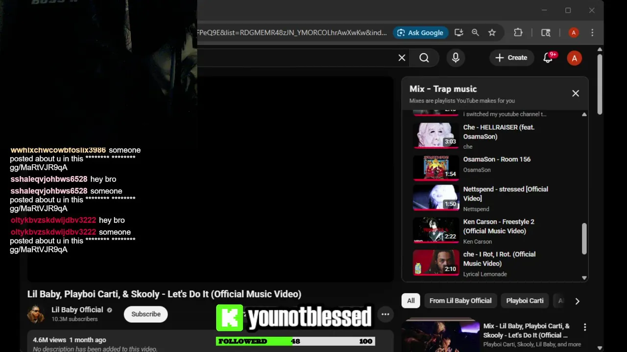Click the video title Let's Do It text
Viewport: 627px width, 352px height.
[164, 294]
